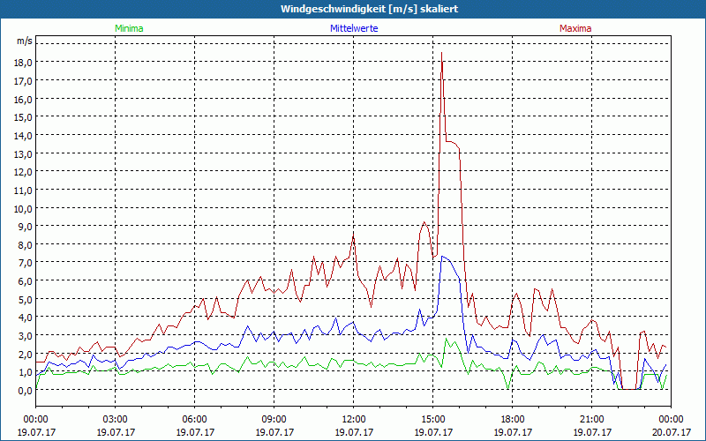This screenshot has height=441, width=706.
Task: Click the blue Mittelwerte peak near 7 m/s
Action: (442, 257)
